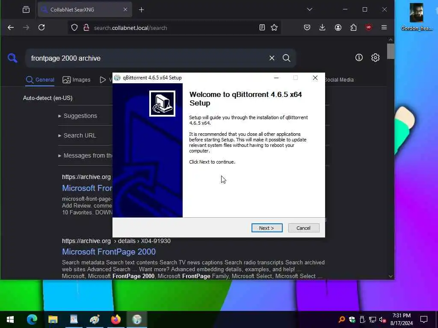Click the SearXNG search box
The height and width of the screenshot is (328, 438).
(x=148, y=58)
